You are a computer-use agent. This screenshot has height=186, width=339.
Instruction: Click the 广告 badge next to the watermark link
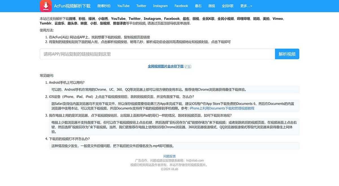[188, 67]
